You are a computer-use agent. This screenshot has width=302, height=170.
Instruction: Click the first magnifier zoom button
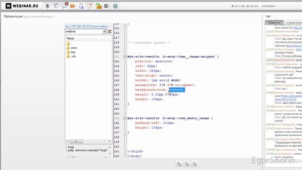click(179, 164)
